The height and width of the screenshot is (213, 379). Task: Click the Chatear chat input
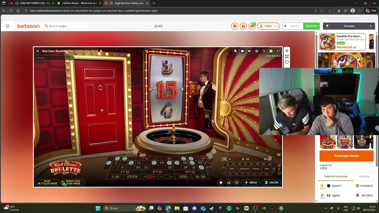pos(54,58)
